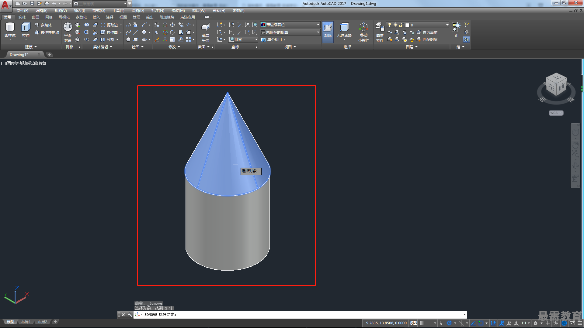Toggle group selection mode button in Group panel
The image size is (584, 328).
tap(466, 39)
